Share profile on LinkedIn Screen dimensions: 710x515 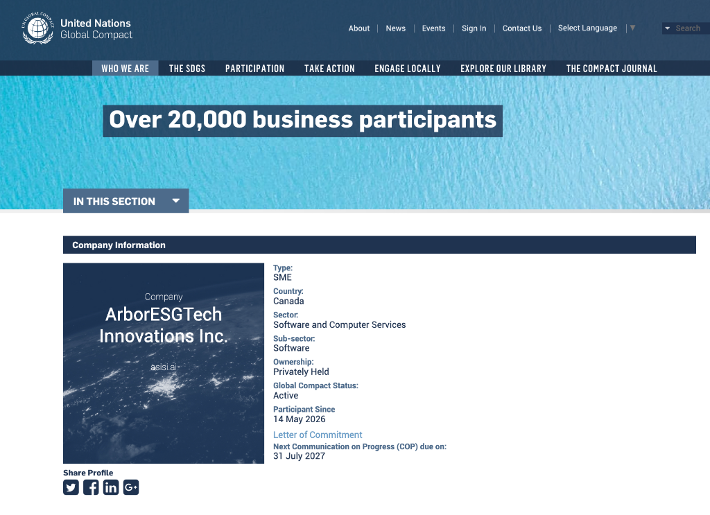pyautogui.click(x=111, y=487)
